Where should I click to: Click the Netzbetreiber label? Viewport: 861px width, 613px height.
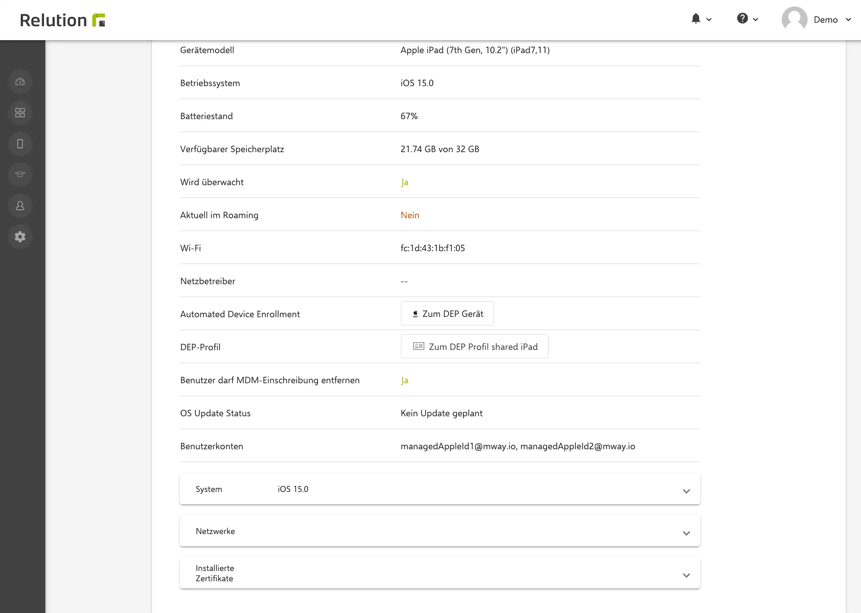[208, 281]
